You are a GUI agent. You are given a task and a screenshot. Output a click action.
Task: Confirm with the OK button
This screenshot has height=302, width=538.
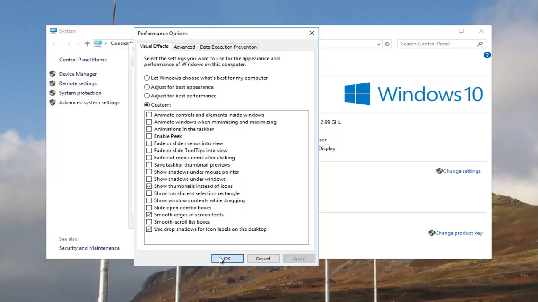click(x=227, y=258)
